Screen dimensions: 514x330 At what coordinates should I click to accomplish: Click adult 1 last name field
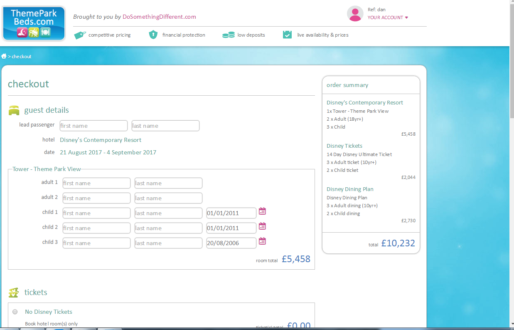(x=168, y=183)
